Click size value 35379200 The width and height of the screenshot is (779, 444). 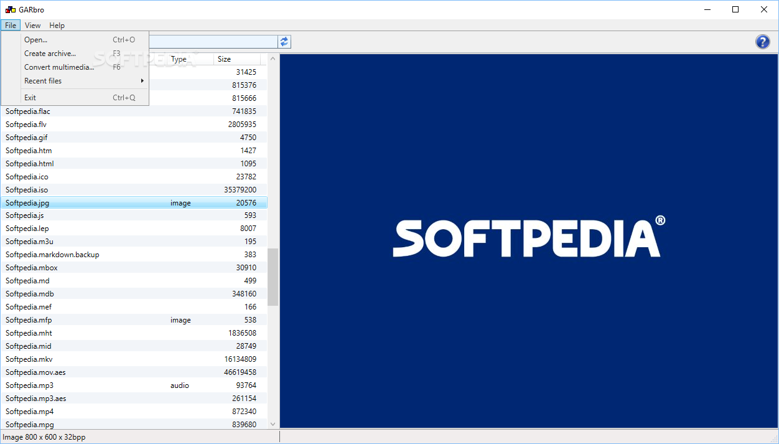point(240,190)
